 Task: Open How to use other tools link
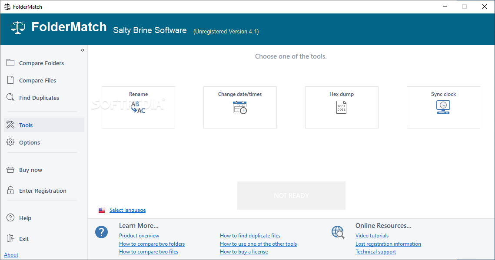[258, 244]
